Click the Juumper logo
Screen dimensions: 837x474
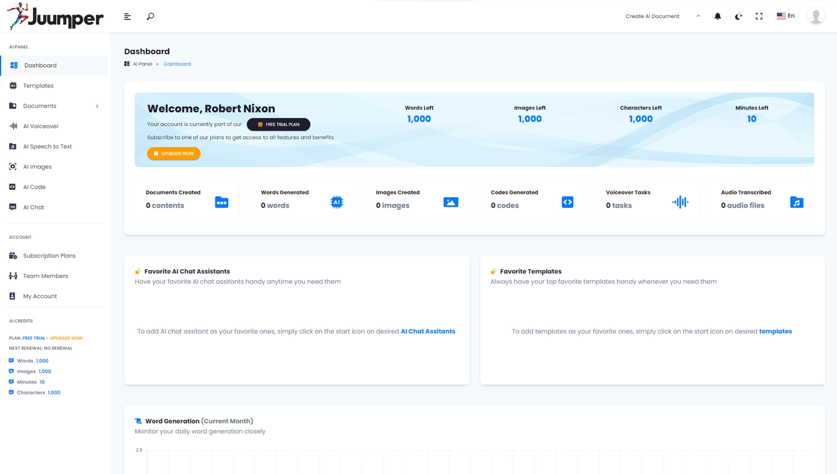[55, 16]
